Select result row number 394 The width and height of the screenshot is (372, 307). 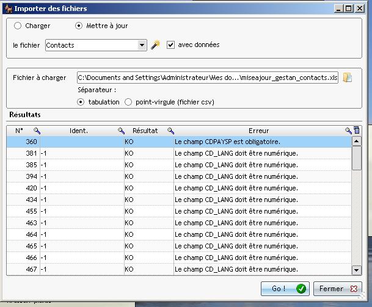(x=179, y=176)
